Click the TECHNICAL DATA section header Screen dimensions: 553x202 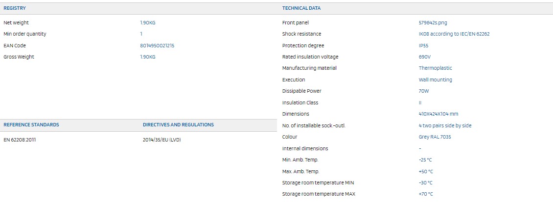301,8
